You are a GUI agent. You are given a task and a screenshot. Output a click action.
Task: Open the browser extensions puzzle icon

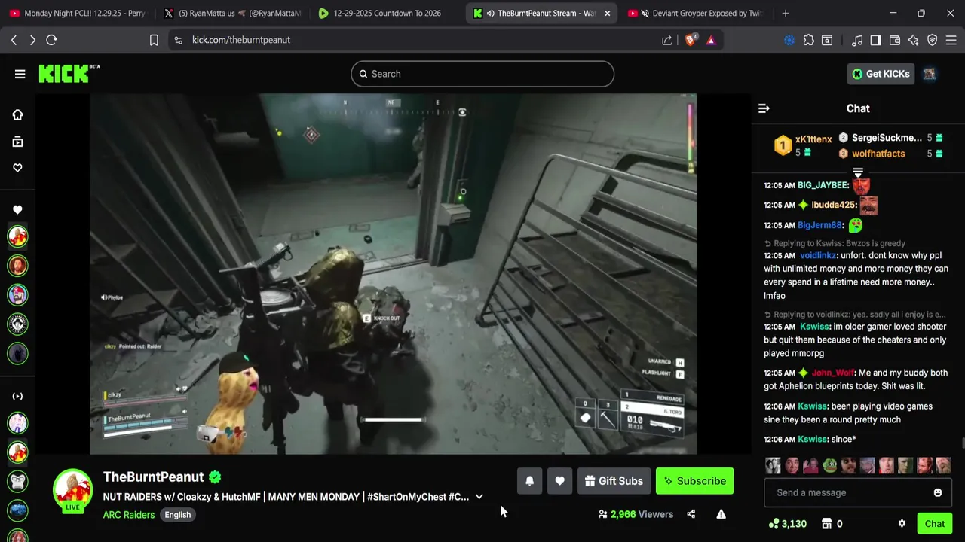click(808, 40)
